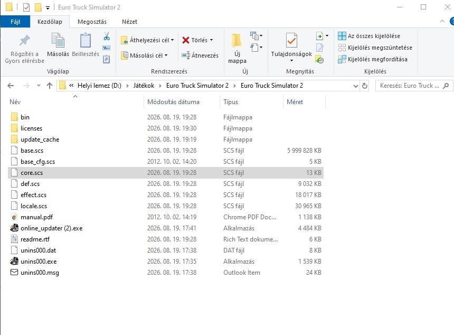Image resolution: width=454 pixels, height=335 pixels.
Task: Click the Back navigation arrow
Action: [11, 86]
